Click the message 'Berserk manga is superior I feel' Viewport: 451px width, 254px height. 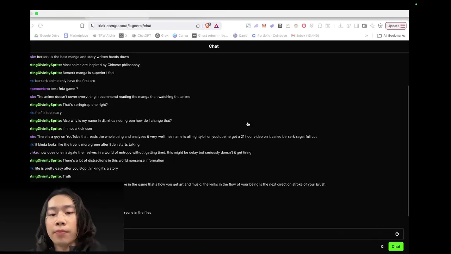tap(88, 73)
